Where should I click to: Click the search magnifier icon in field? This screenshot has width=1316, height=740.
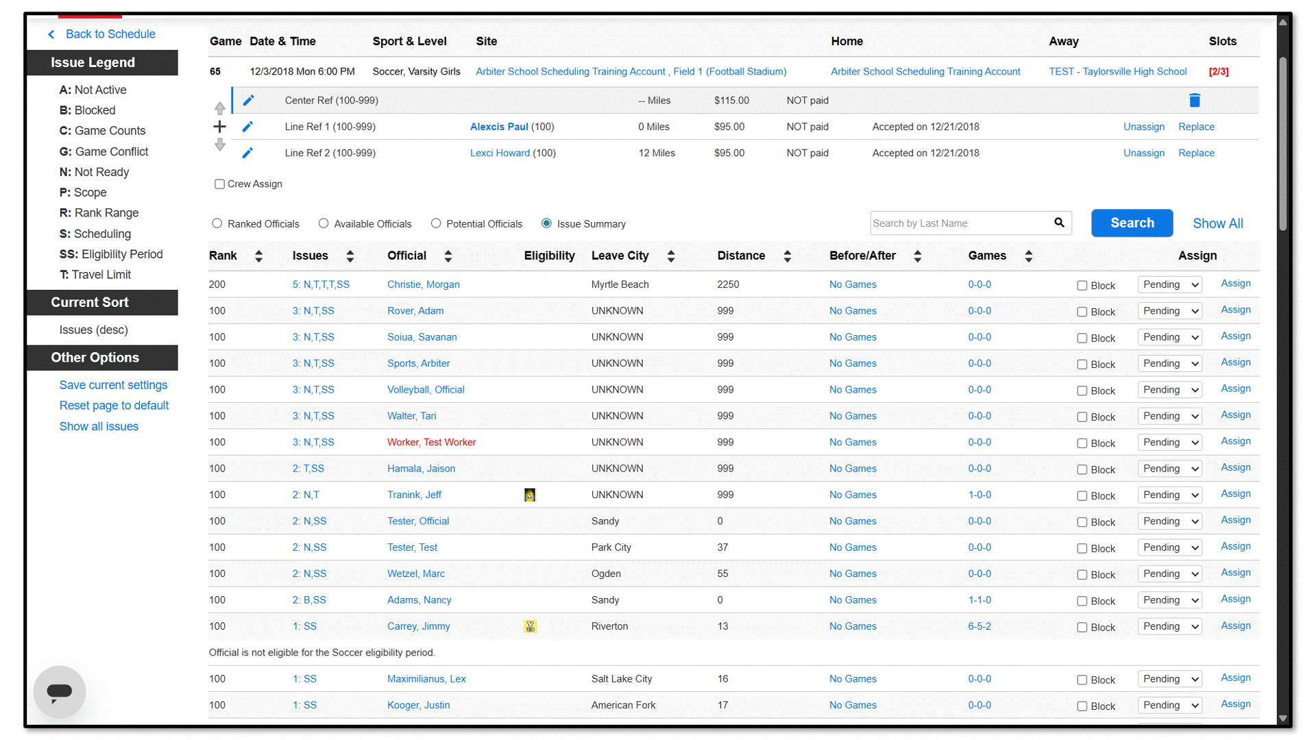point(1059,223)
